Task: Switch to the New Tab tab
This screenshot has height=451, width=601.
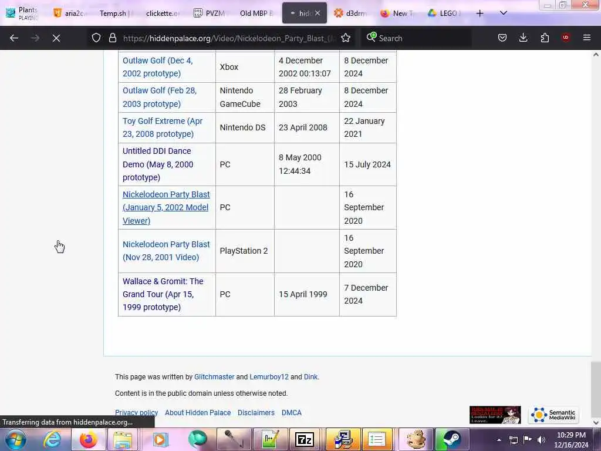Action: [397, 14]
